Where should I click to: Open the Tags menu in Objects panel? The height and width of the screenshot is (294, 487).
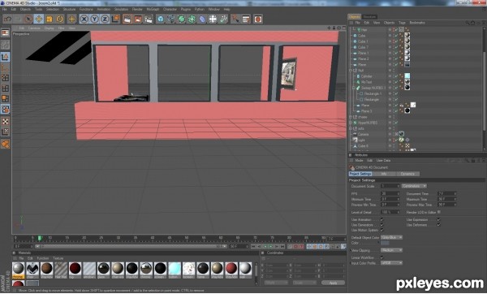click(402, 23)
